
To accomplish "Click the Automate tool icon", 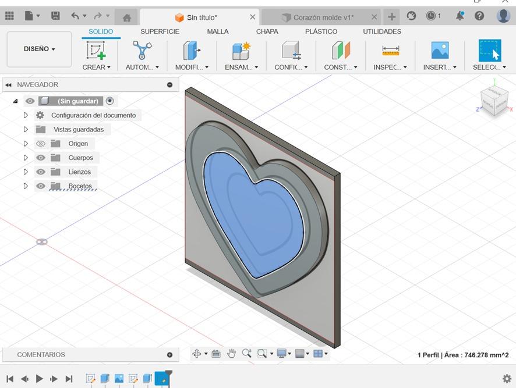I will (142, 50).
